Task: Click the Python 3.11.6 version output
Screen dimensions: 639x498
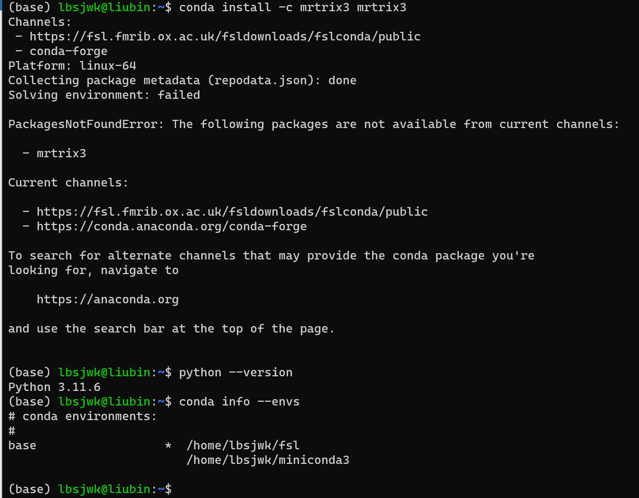Action: [54, 387]
